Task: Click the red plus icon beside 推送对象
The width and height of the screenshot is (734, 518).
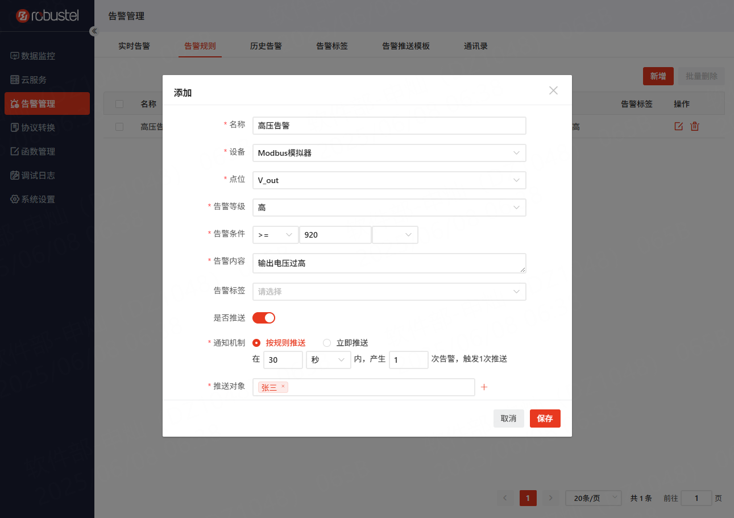Action: click(484, 387)
